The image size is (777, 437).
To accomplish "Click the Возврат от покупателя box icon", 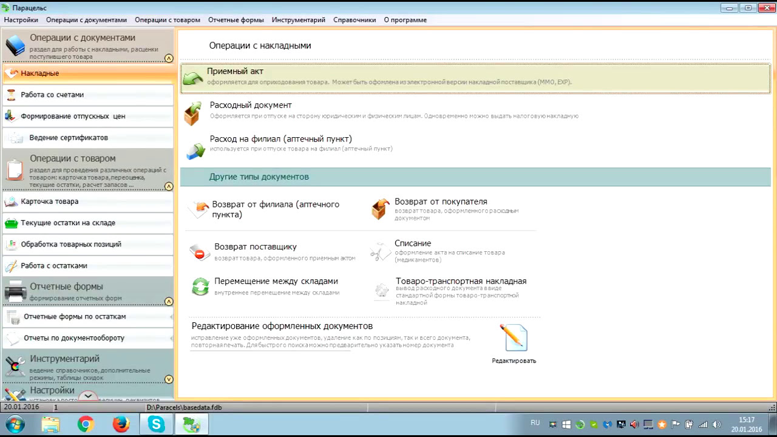I will coord(380,209).
